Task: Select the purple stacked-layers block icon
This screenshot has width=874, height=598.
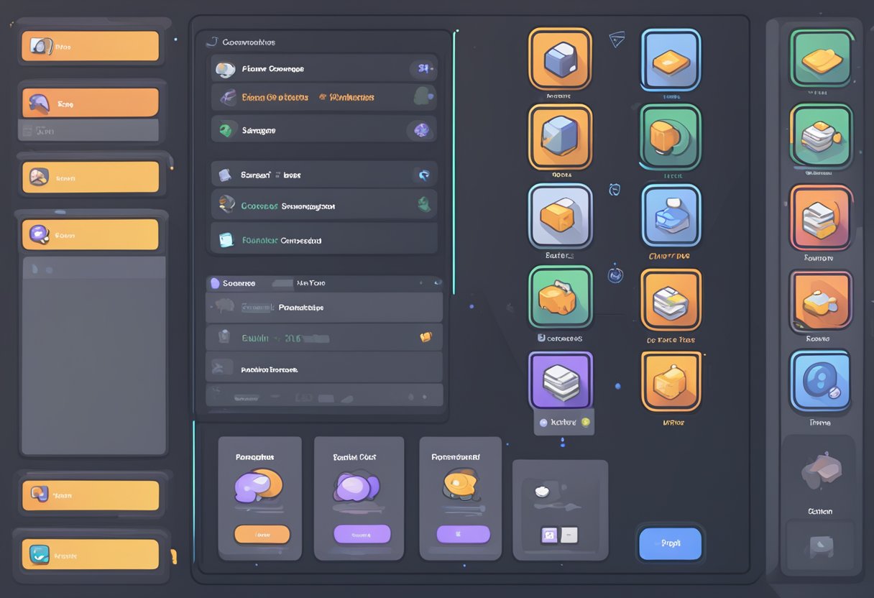Action: pyautogui.click(x=561, y=380)
